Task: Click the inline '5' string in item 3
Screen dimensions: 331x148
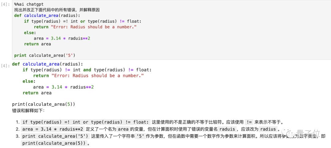Action: pos(140,136)
